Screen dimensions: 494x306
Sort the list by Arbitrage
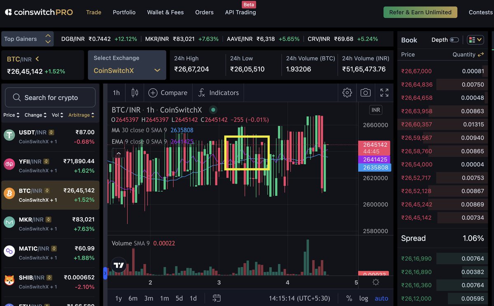pyautogui.click(x=82, y=115)
